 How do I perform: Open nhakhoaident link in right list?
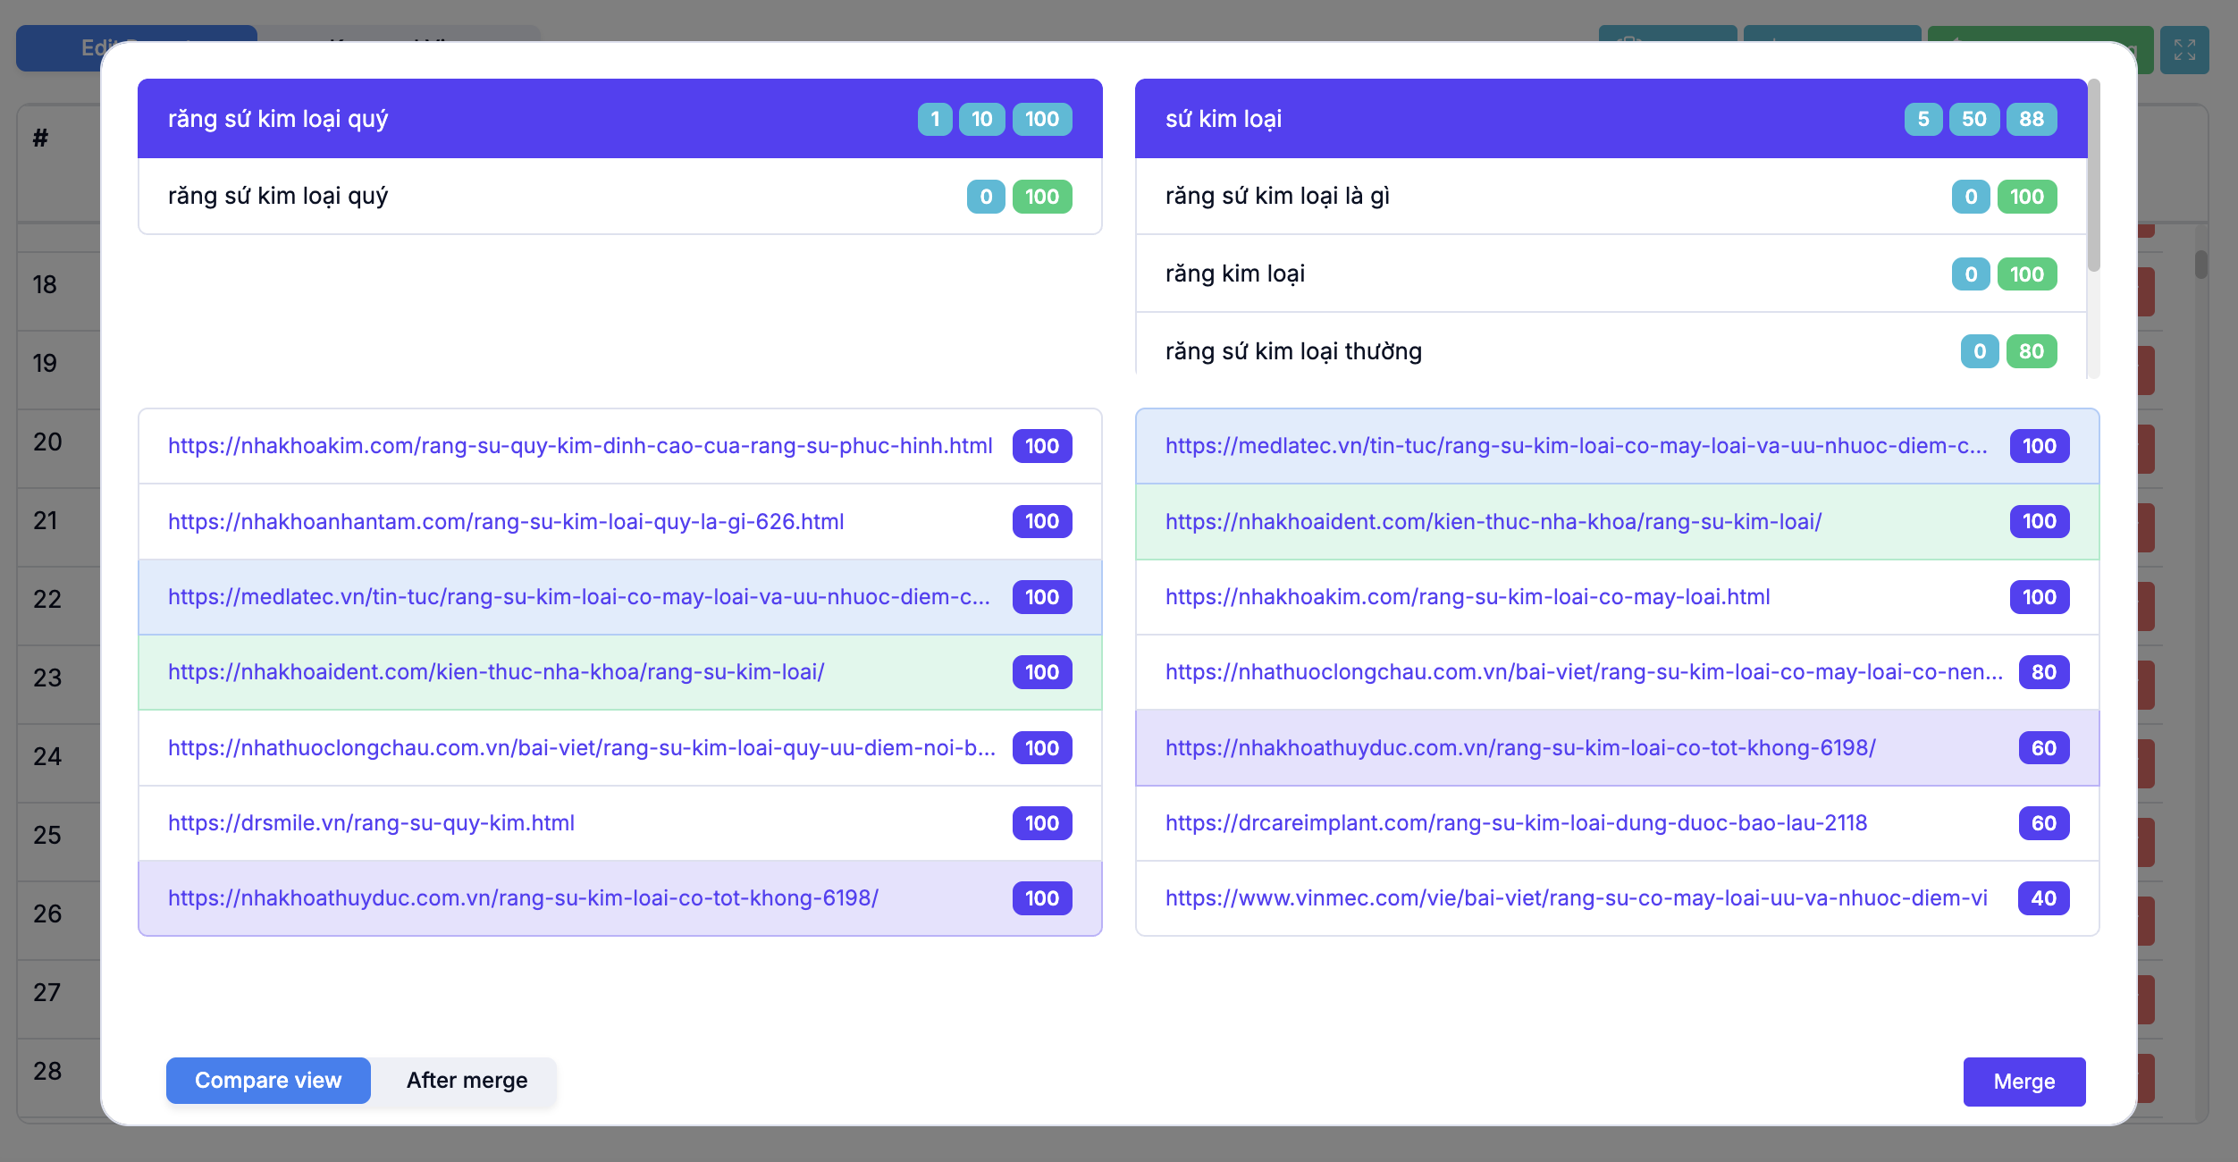(1493, 521)
